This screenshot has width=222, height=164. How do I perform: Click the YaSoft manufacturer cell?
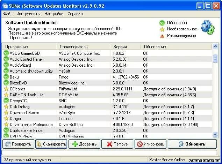64,71
